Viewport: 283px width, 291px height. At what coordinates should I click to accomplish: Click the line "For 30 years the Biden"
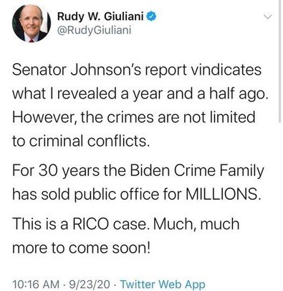coord(138,171)
